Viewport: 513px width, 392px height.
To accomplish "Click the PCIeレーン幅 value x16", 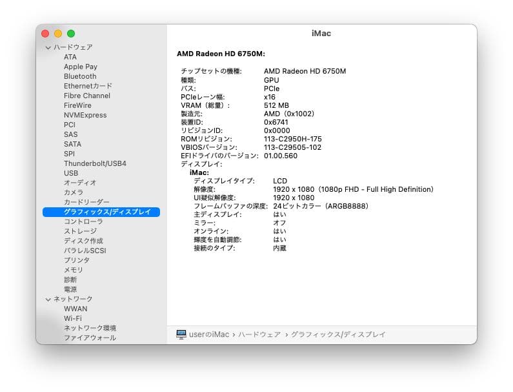I will coord(270,97).
